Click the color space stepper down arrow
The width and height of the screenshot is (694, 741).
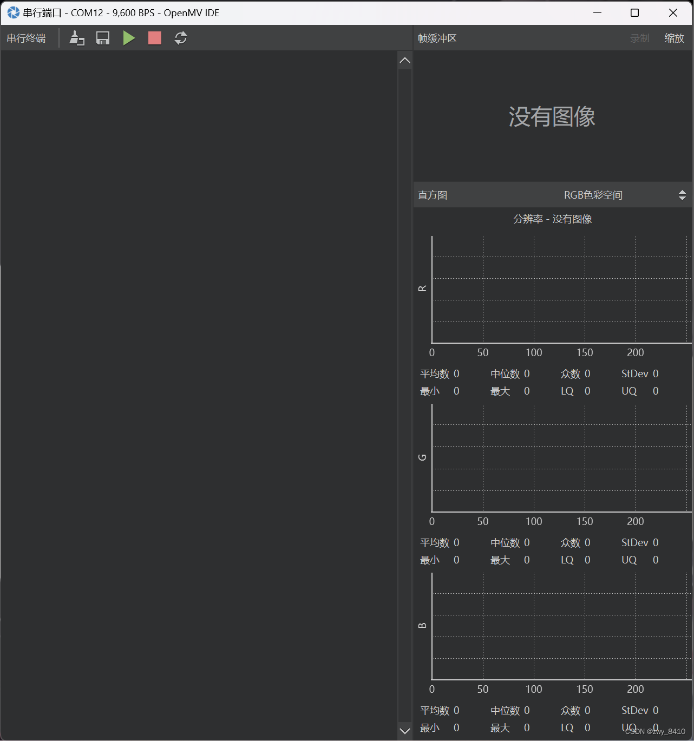(682, 198)
